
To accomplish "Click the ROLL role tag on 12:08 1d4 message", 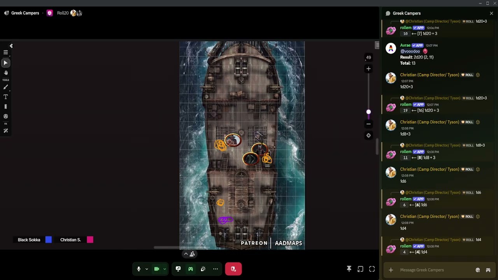I will [467, 217].
